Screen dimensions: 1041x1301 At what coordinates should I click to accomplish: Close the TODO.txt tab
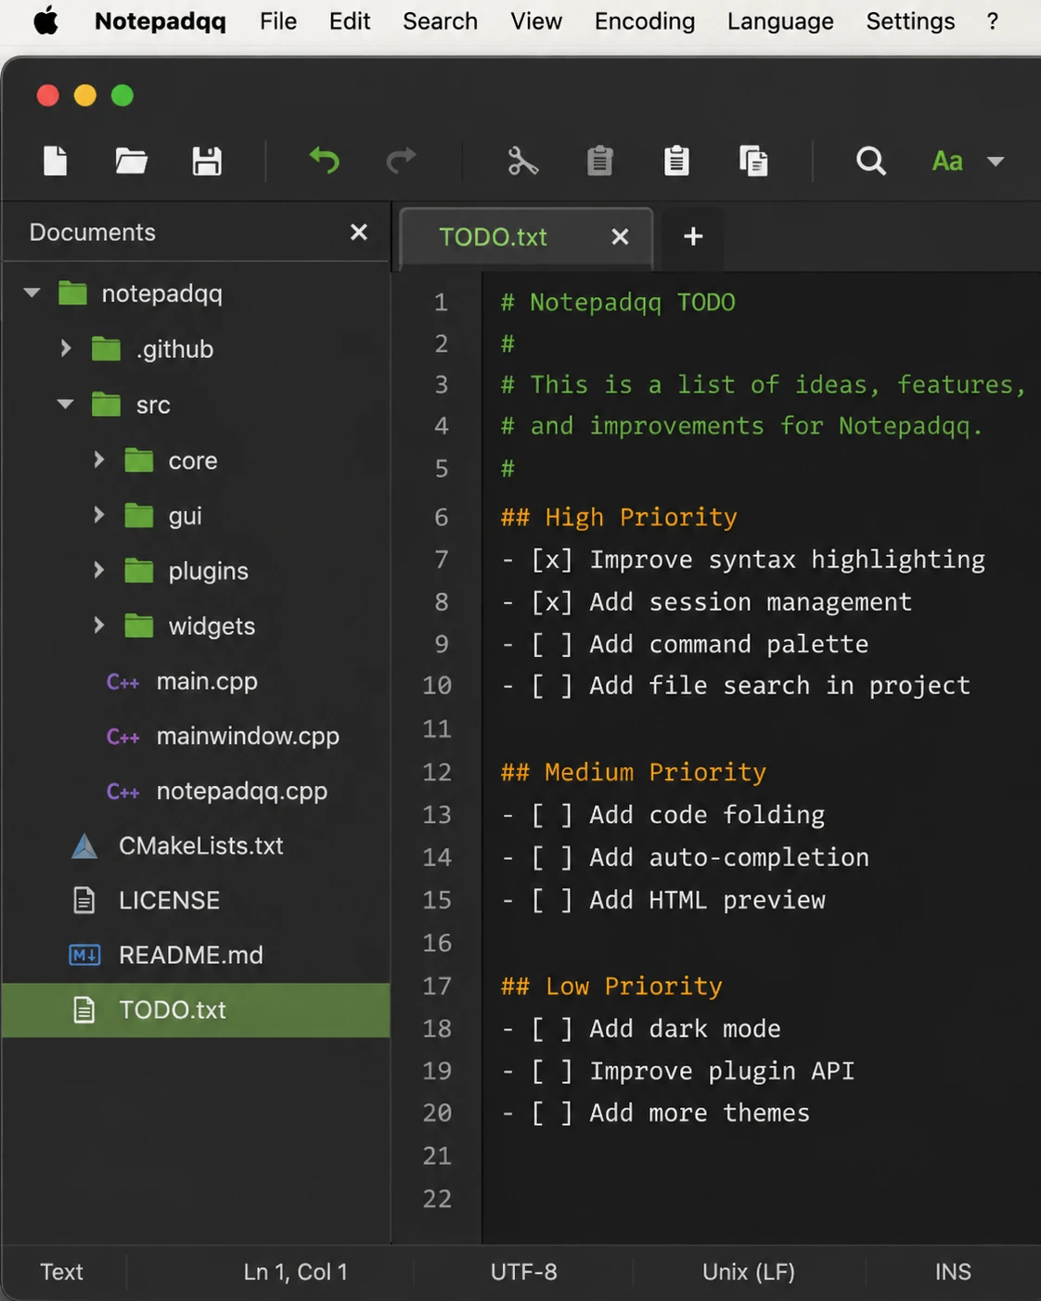click(620, 237)
